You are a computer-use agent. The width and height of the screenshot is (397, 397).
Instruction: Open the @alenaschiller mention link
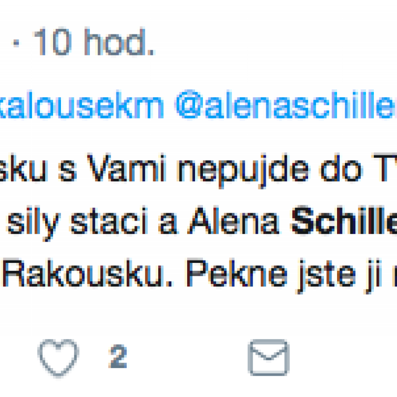click(285, 105)
